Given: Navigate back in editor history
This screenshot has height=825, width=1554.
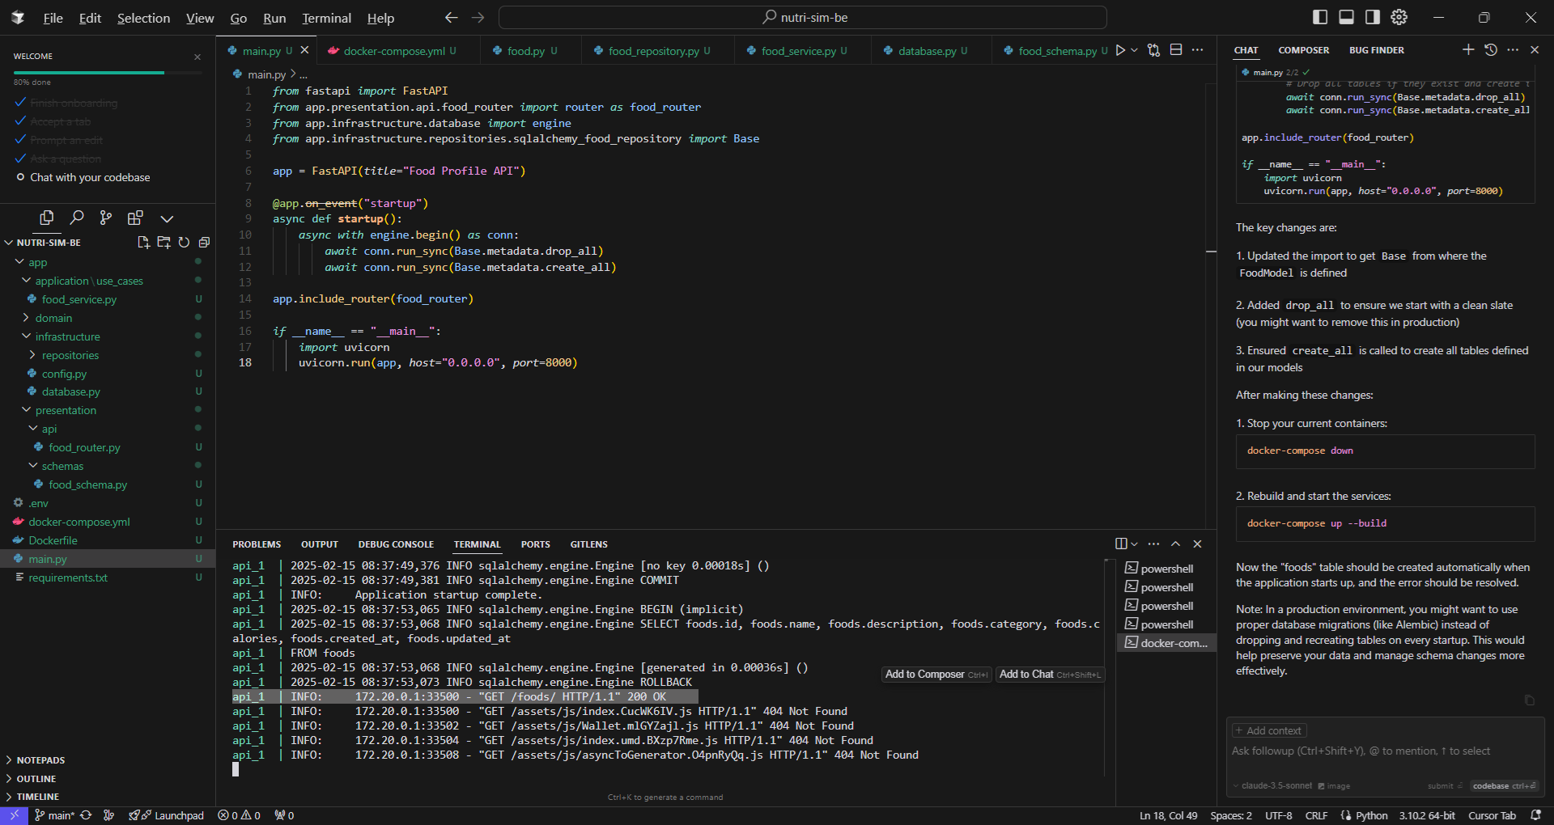Looking at the screenshot, I should [452, 17].
